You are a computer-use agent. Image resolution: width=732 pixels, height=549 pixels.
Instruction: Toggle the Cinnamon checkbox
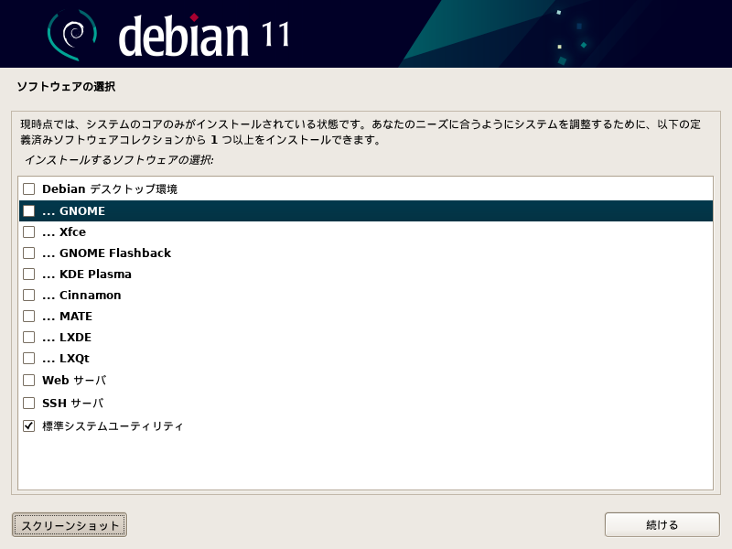point(29,295)
